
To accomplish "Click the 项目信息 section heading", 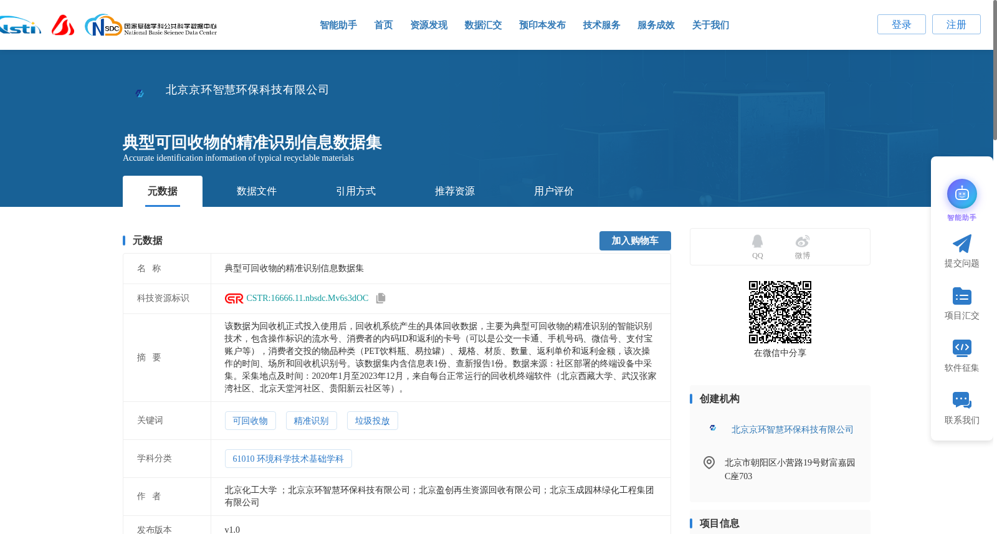I will point(720,523).
